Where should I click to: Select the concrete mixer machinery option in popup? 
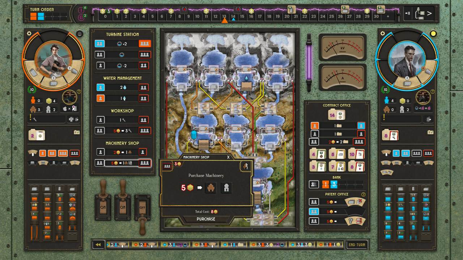(x=226, y=188)
